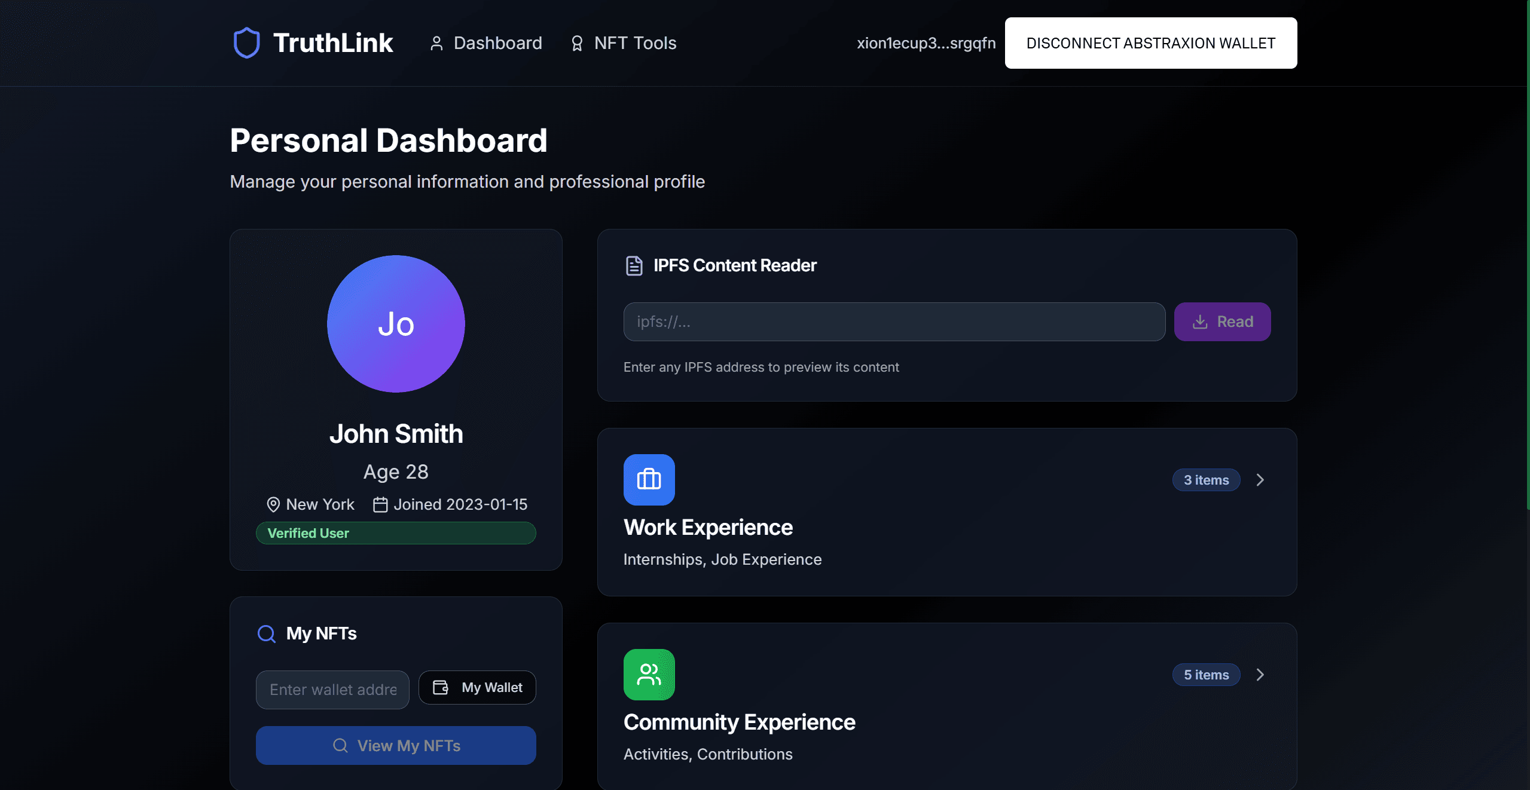1530x790 pixels.
Task: Click the My NFTs heading
Action: point(322,633)
